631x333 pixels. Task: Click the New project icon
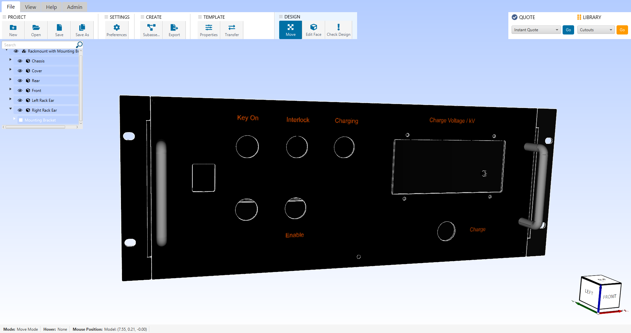[13, 28]
